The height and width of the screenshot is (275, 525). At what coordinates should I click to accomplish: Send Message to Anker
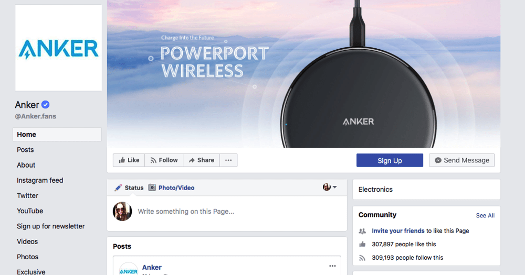(461, 160)
